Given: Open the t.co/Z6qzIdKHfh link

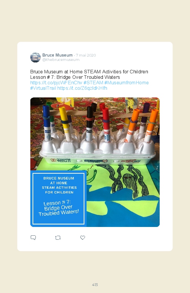Looking at the screenshot, I should 82,88.
